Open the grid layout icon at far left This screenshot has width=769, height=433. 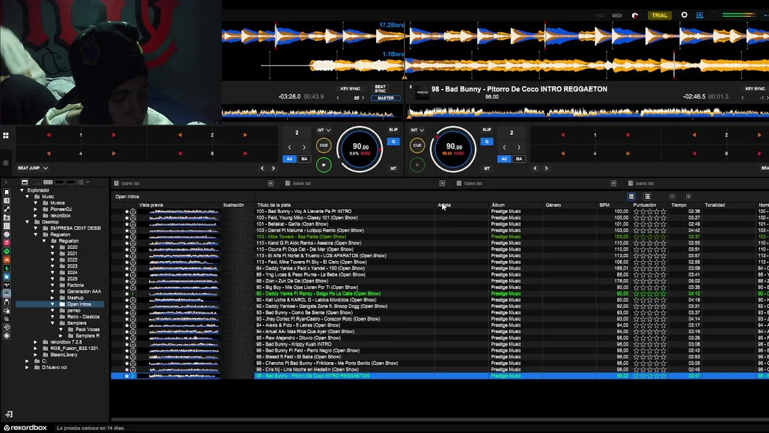tap(5, 136)
